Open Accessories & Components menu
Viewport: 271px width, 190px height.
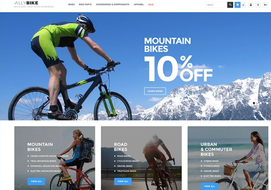point(113,4)
